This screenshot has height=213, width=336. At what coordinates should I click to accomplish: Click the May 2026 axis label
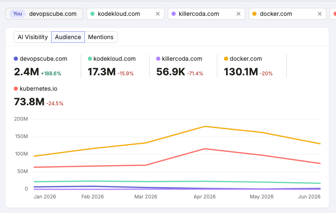(x=261, y=196)
